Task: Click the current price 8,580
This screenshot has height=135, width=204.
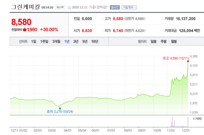Action: pyautogui.click(x=21, y=22)
